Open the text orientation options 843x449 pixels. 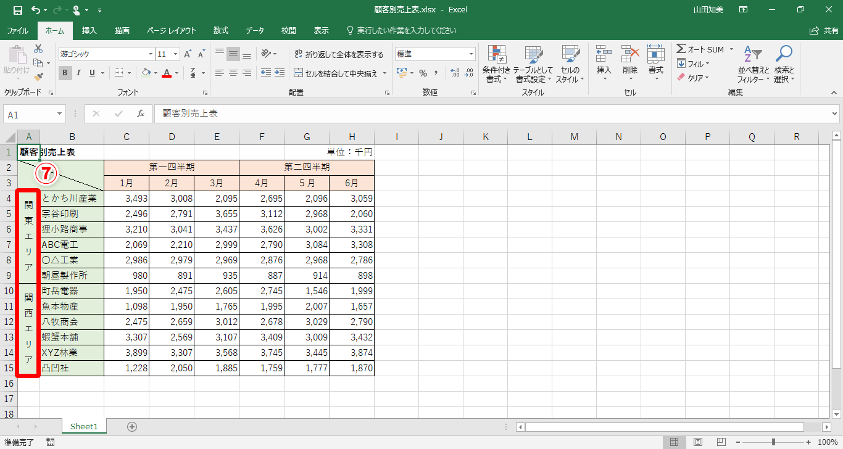[x=267, y=54]
